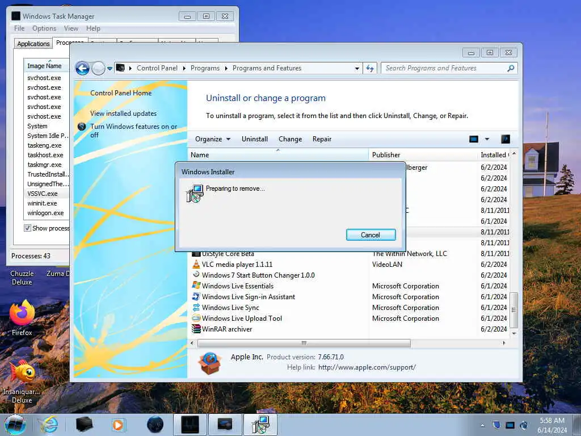Click the Windows Installer dialog icon

[195, 193]
